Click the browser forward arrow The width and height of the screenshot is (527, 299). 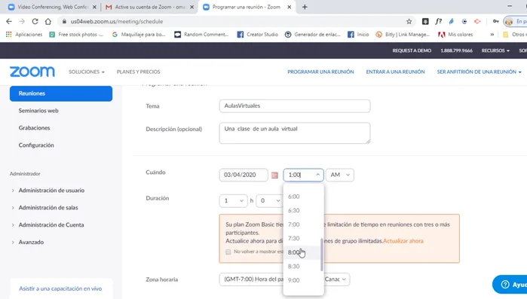22,22
